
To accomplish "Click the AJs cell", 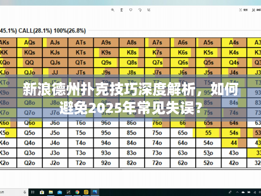I will click(55, 42).
